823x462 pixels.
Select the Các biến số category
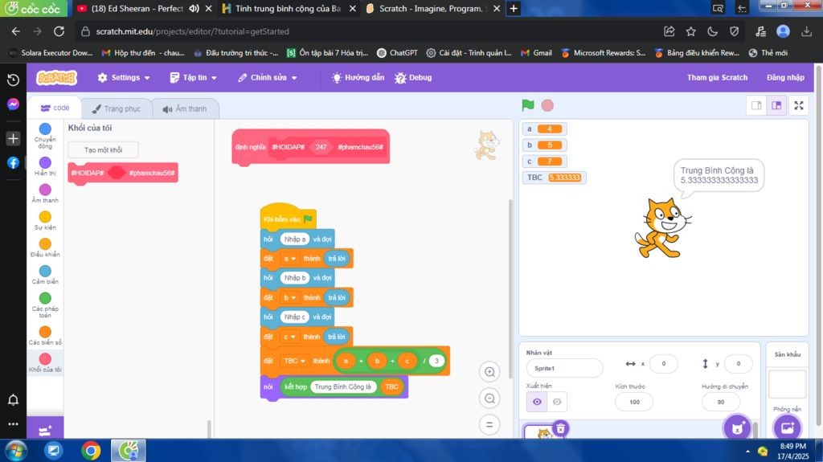45,336
